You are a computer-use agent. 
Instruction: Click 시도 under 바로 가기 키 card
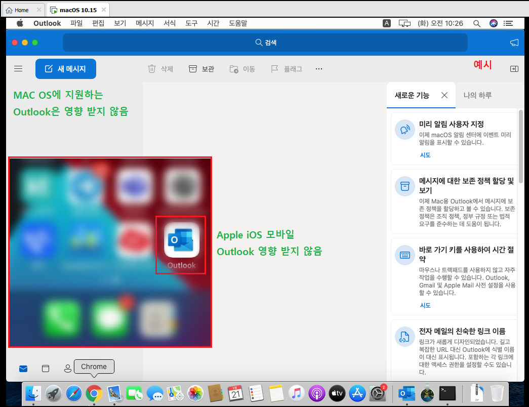[425, 305]
